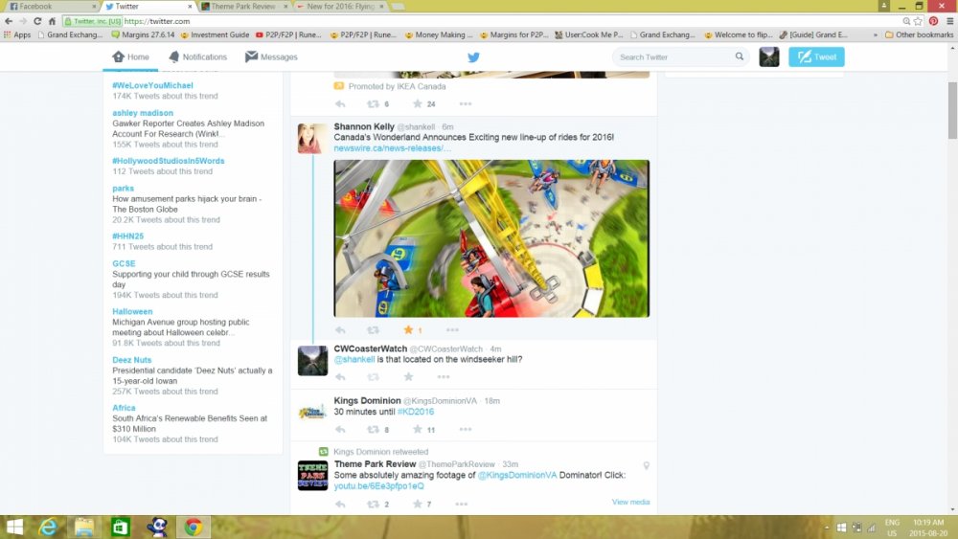The width and height of the screenshot is (958, 539).
Task: Expand hidden bookmarks overflow chevron
Action: 876,34
